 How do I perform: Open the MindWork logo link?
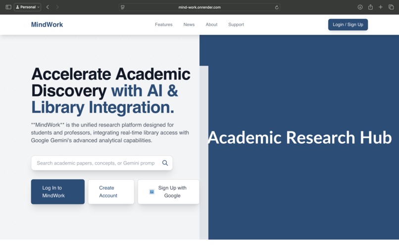pyautogui.click(x=47, y=25)
